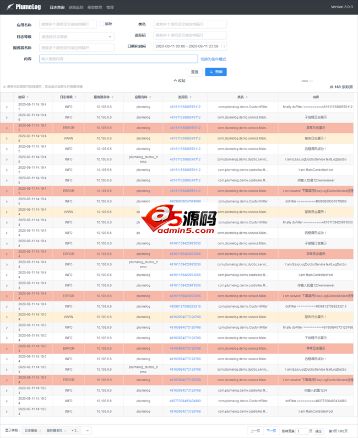This screenshot has width=358, height=438.
Task: Open the 链路追踪 nav tab
Action: pyautogui.click(x=76, y=7)
